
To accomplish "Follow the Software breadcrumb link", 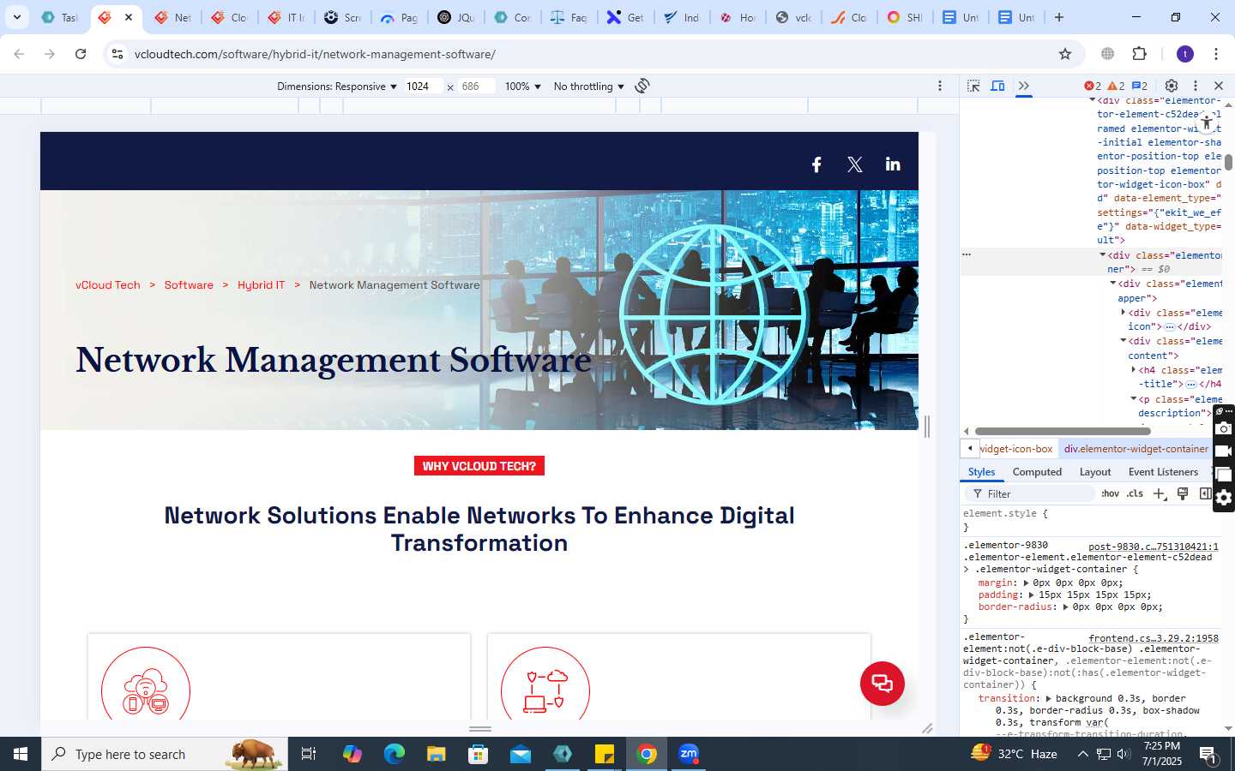I will (x=189, y=285).
